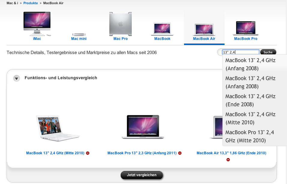Click the partially hidden MacBook Air thumbnail

pyautogui.click(x=216, y=127)
